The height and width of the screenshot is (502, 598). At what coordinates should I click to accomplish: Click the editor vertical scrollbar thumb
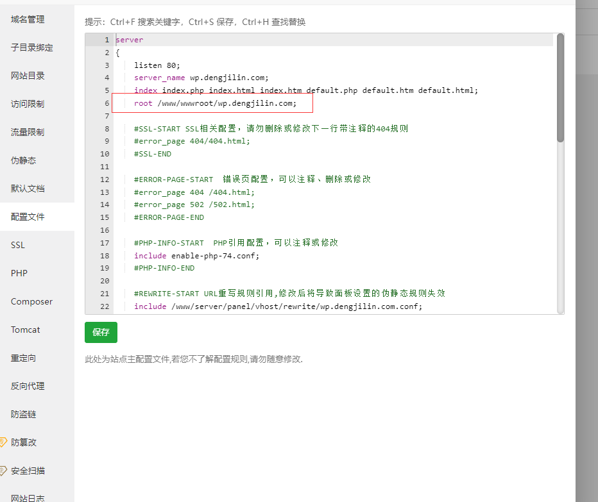click(x=560, y=88)
